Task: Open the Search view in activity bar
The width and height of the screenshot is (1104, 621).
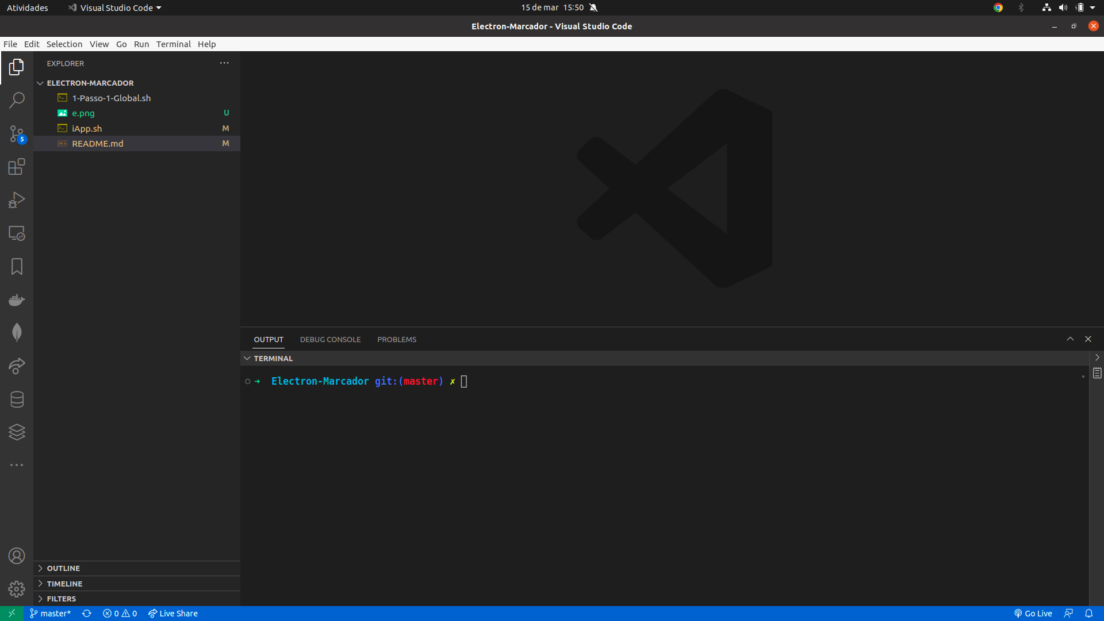Action: 17,100
